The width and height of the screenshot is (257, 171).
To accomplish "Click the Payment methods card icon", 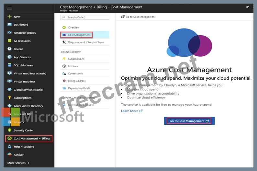I will click(x=64, y=88).
